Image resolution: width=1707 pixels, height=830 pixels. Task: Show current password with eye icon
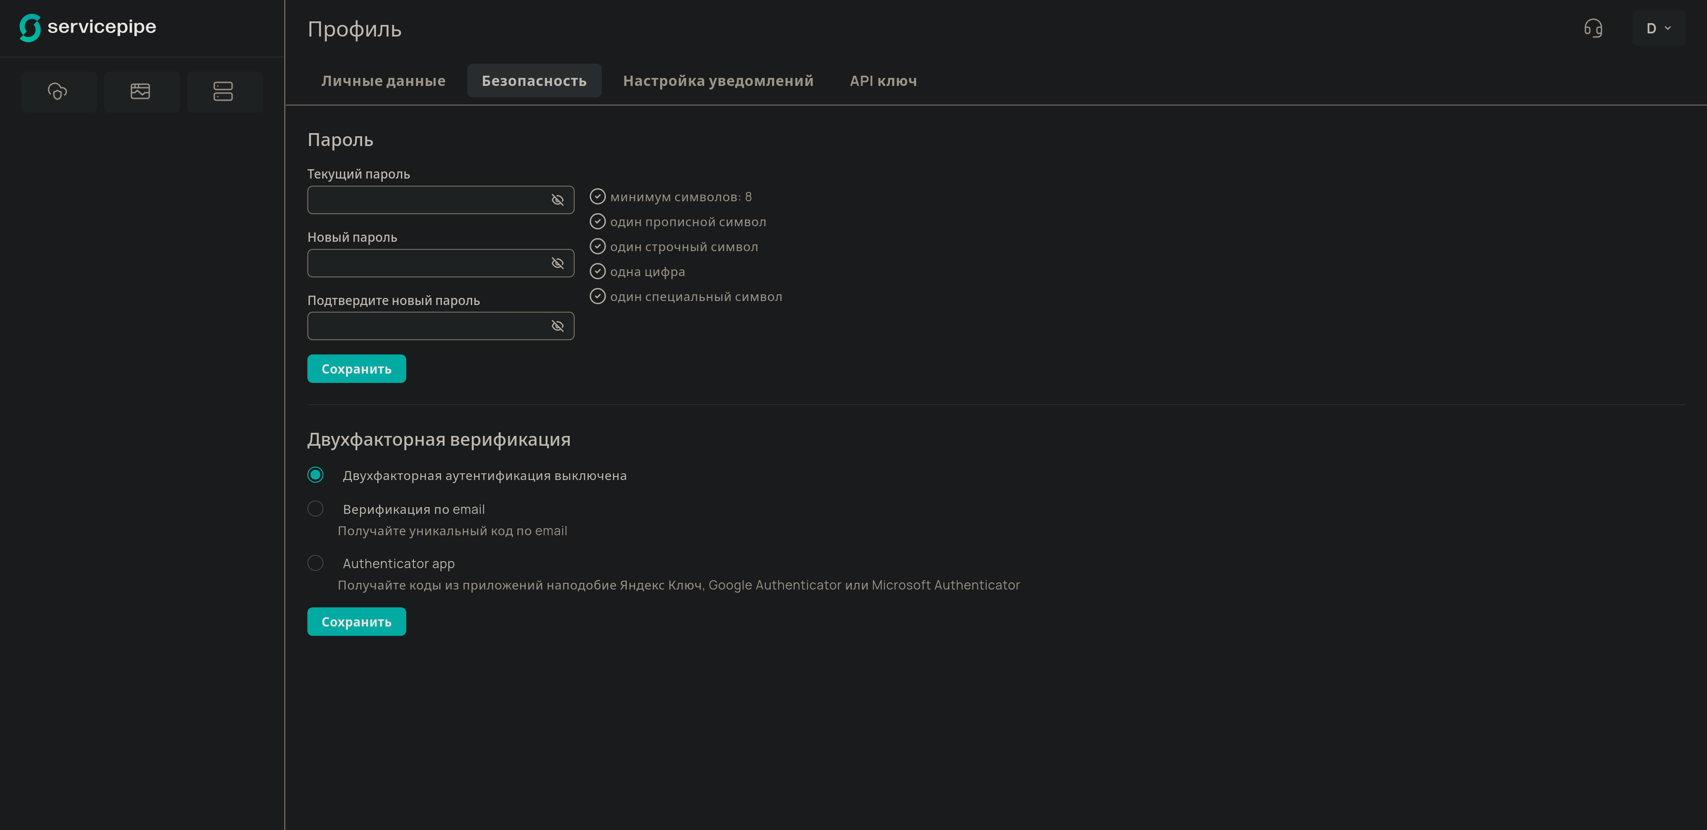click(557, 200)
